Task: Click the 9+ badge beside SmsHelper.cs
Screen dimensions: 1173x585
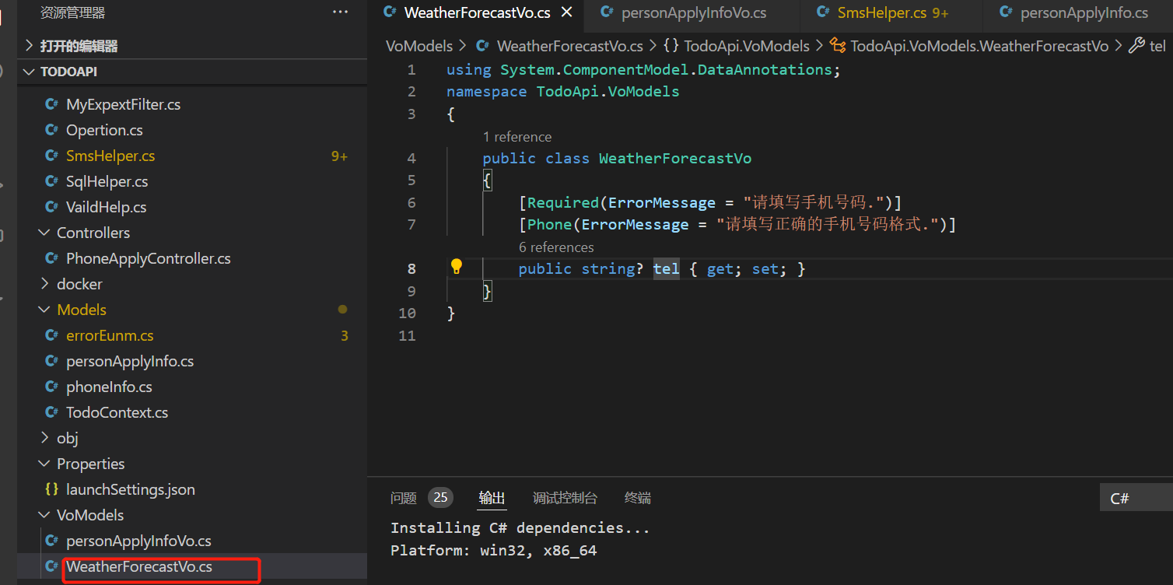Action: click(x=339, y=156)
